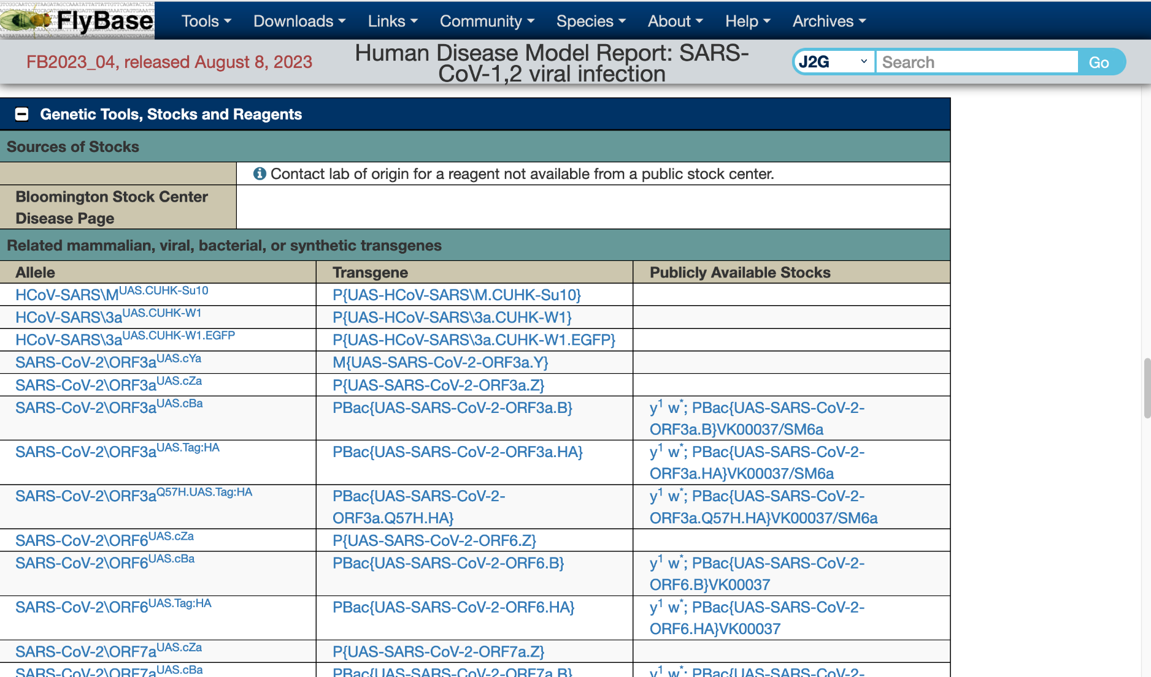This screenshot has width=1151, height=677.
Task: Open the Tools menu
Action: pyautogui.click(x=206, y=21)
